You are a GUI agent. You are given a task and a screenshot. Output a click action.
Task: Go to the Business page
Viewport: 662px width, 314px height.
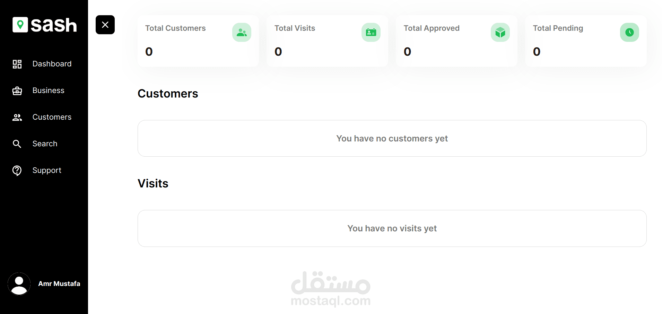coord(49,91)
